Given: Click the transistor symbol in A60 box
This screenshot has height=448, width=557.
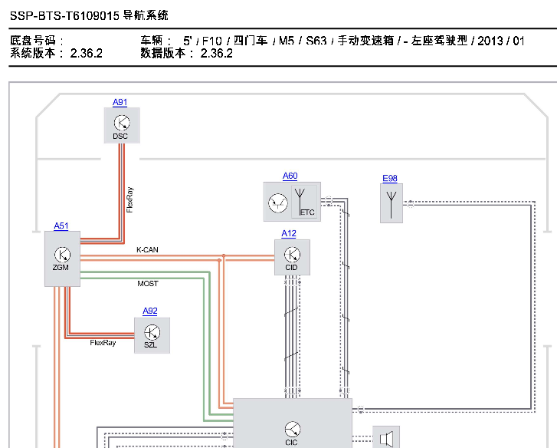Looking at the screenshot, I should click(x=278, y=203).
